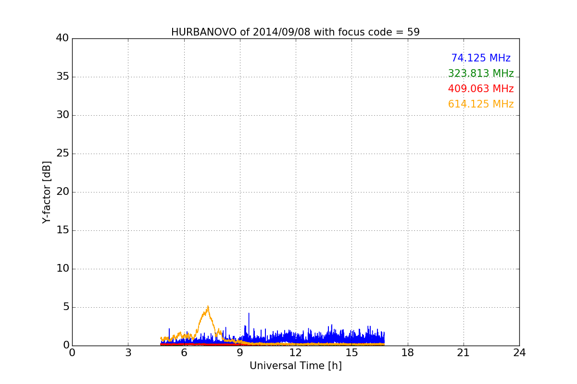The height and width of the screenshot is (384, 577).
Task: Select the 74.125 MHz legend label
Action: pos(481,58)
